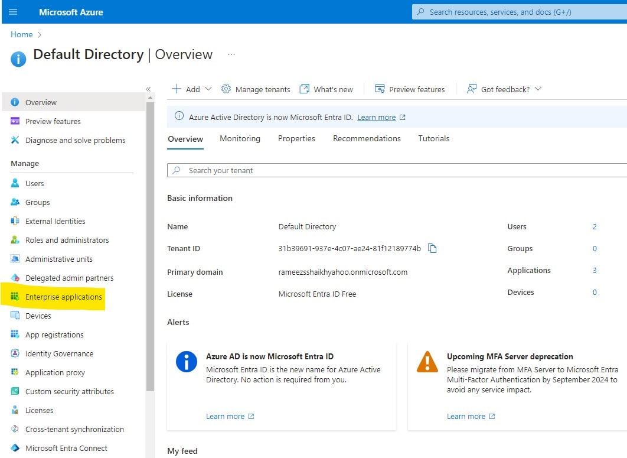Click the Groups sidebar icon
The image size is (627, 458).
15,202
